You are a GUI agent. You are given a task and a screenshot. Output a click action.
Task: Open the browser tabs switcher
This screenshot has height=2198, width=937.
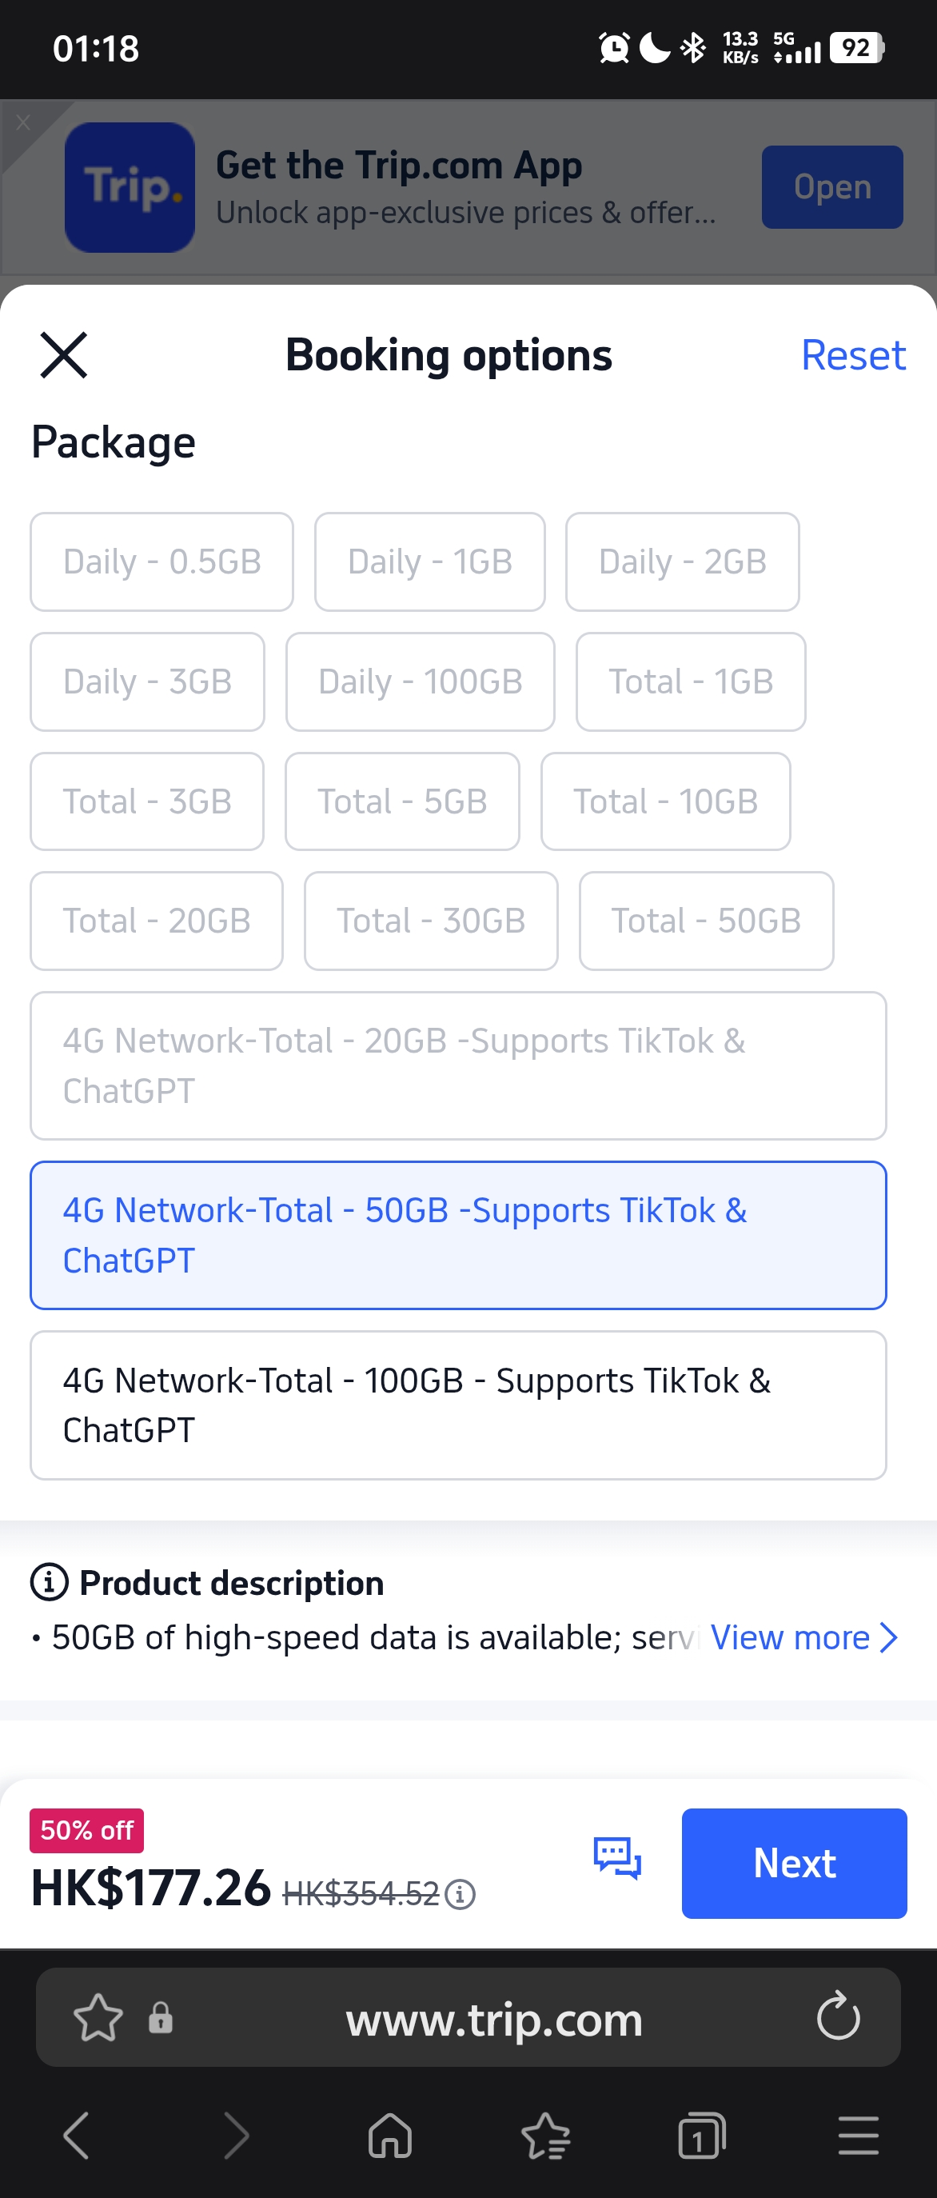[701, 2136]
